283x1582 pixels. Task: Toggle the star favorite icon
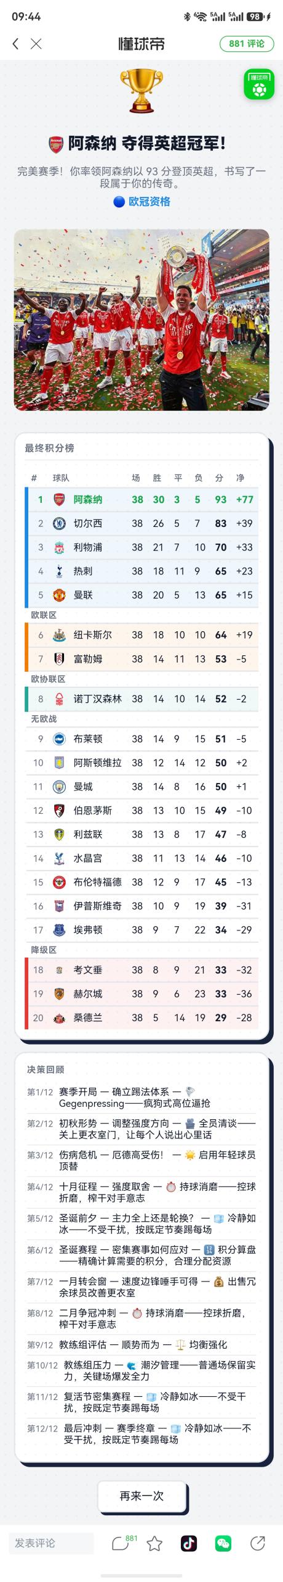pyautogui.click(x=154, y=1543)
